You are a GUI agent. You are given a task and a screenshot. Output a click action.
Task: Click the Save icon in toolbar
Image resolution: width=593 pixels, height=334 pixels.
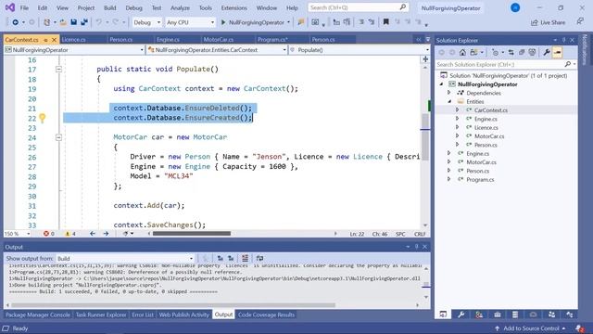74,22
